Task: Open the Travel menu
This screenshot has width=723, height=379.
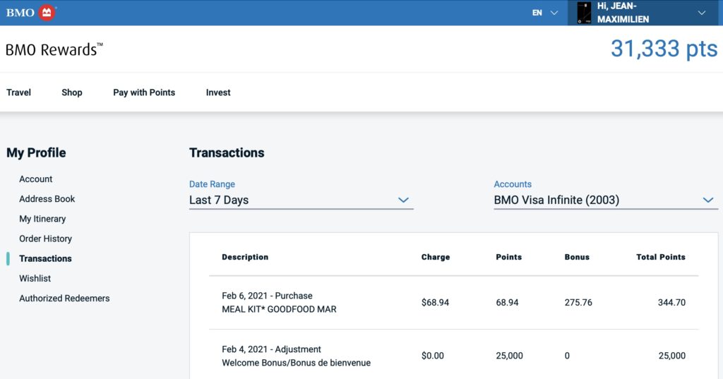Action: (18, 92)
